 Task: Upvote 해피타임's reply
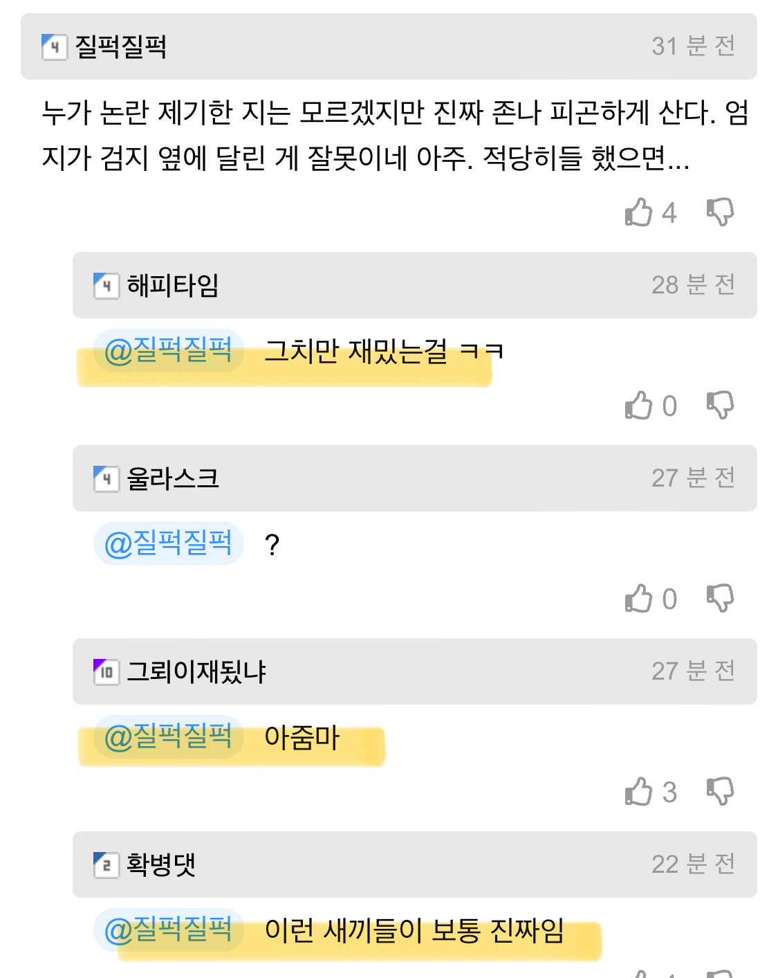(639, 406)
